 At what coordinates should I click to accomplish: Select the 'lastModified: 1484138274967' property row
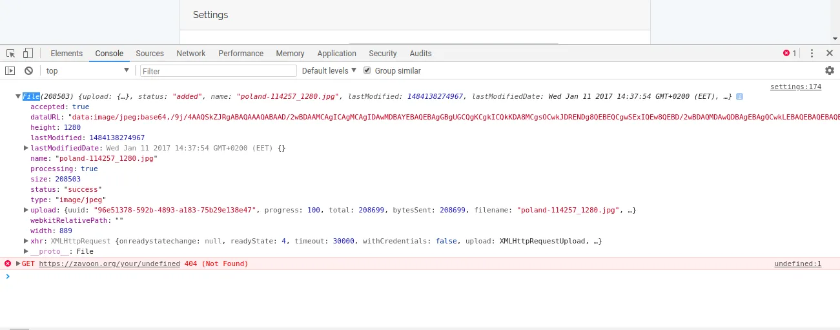(x=88, y=138)
